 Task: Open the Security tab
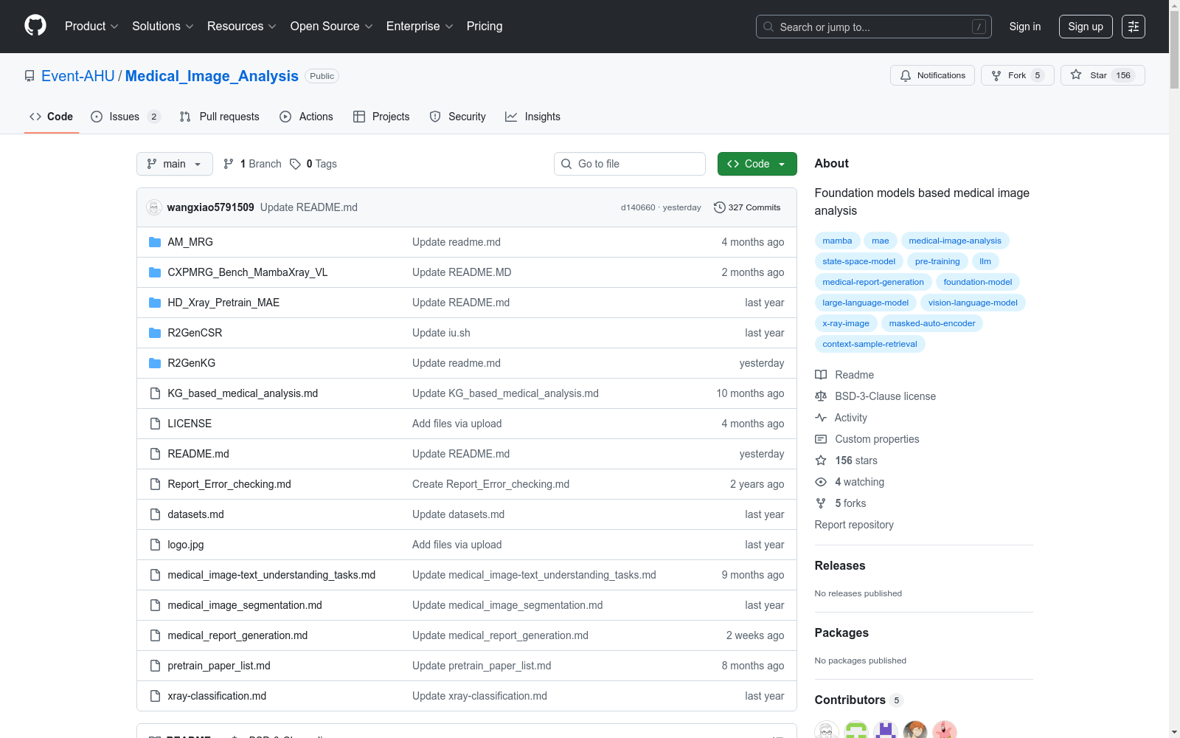[x=458, y=117]
